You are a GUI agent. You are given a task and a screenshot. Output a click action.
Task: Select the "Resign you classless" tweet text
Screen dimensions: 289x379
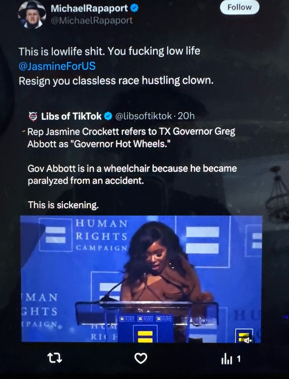click(116, 81)
